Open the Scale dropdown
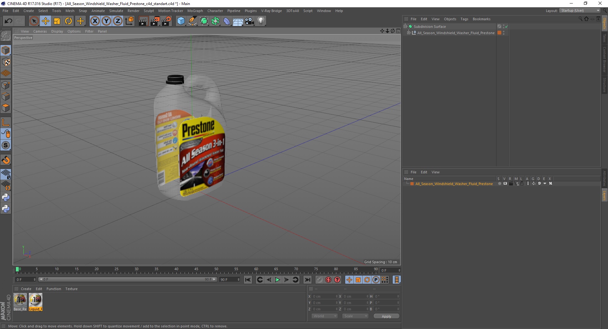 [x=355, y=316]
